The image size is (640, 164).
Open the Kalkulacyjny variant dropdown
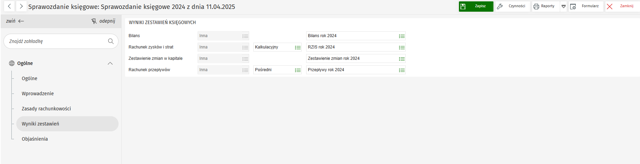click(x=298, y=47)
